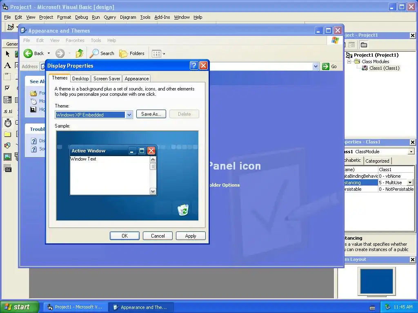The width and height of the screenshot is (418, 313).
Task: Click the OK button
Action: [x=125, y=236]
